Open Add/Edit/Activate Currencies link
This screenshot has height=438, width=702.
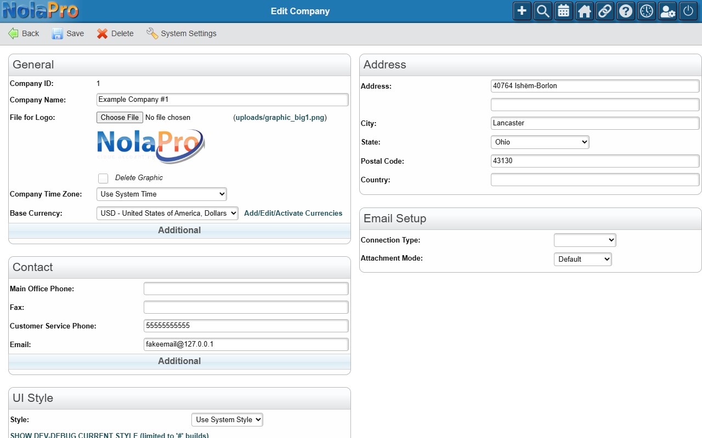click(x=293, y=213)
